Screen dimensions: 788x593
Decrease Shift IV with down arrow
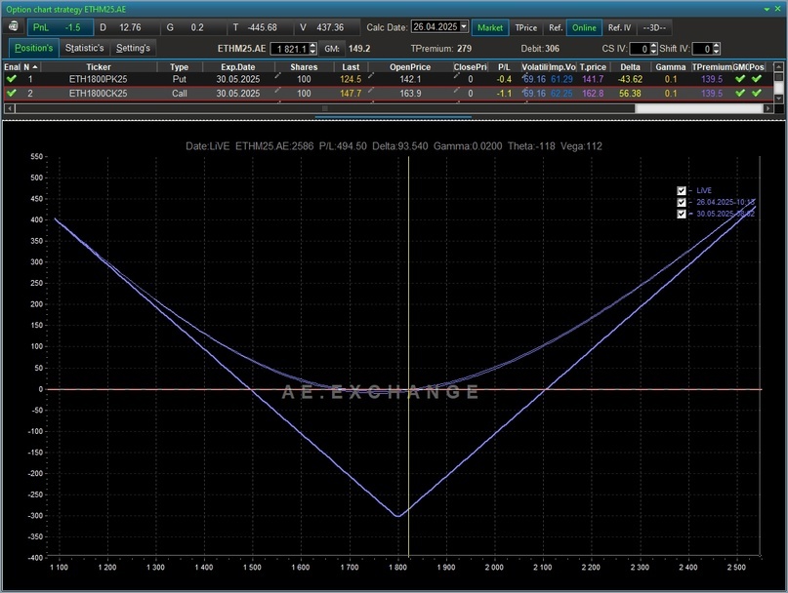(x=717, y=52)
